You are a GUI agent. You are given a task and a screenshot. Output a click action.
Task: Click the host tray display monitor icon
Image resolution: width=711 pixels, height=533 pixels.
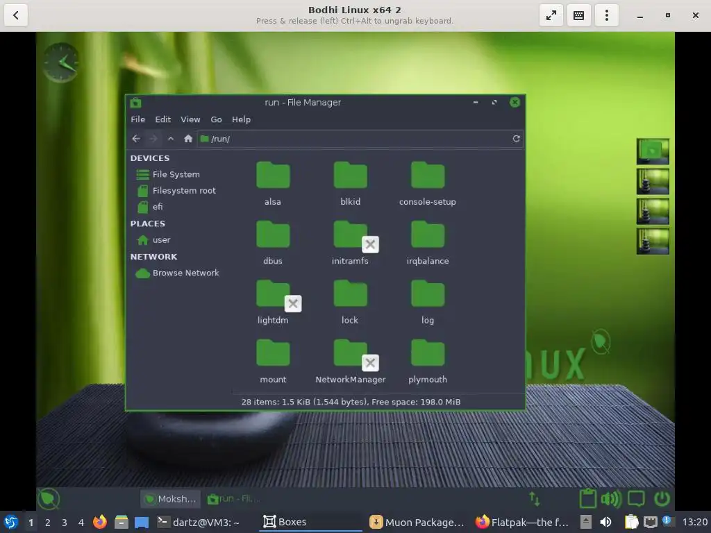coord(650,522)
